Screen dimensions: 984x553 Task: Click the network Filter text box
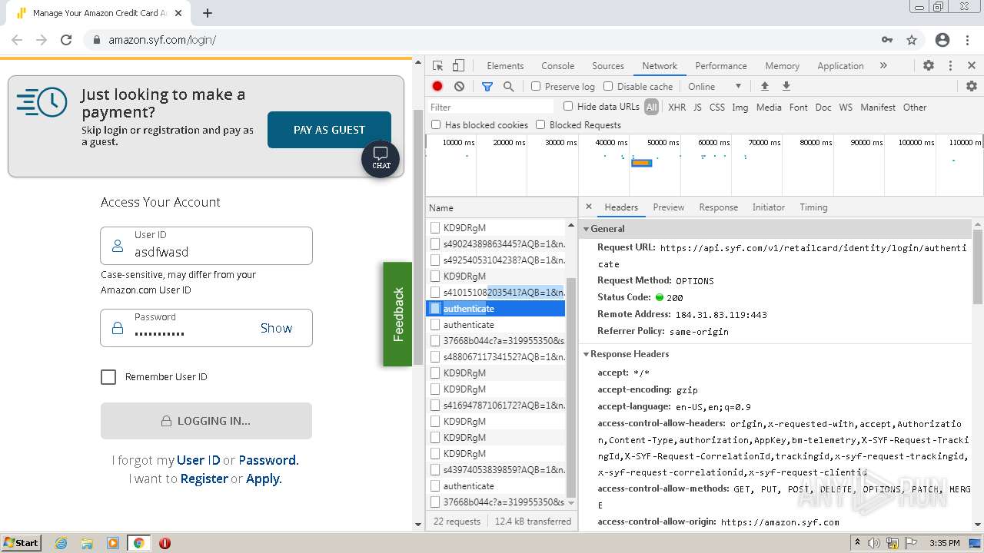[x=491, y=107]
